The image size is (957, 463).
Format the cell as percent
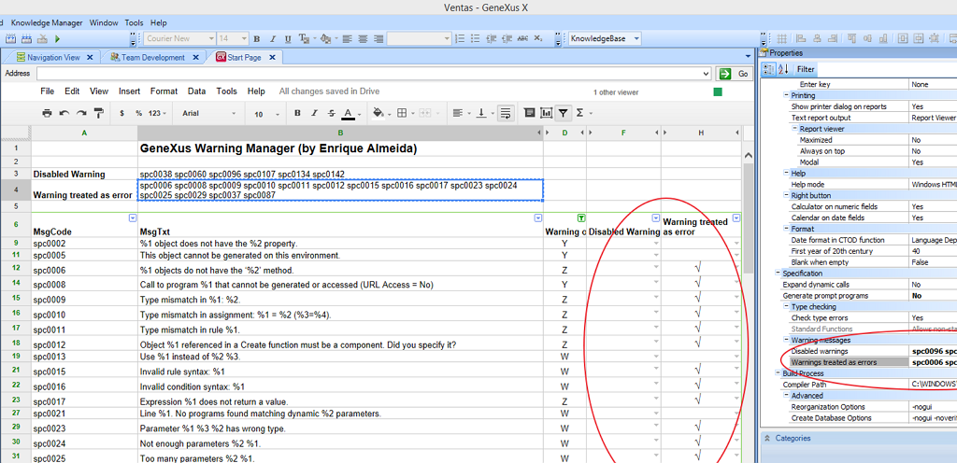click(x=138, y=113)
